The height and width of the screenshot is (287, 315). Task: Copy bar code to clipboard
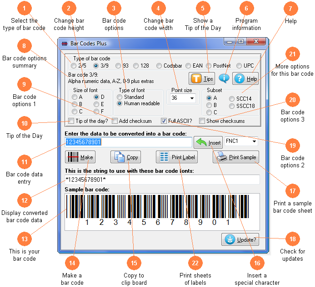click(125, 157)
